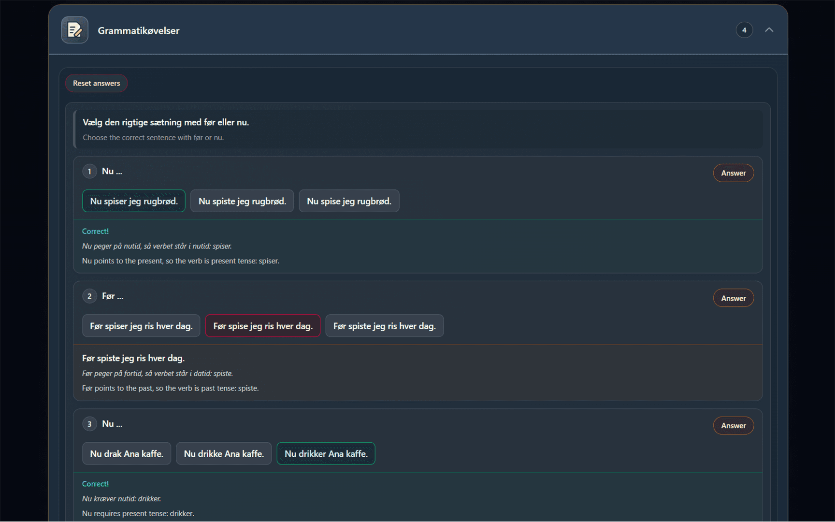Choose option 'Nu spiste jeg rugbrød.'

point(242,201)
